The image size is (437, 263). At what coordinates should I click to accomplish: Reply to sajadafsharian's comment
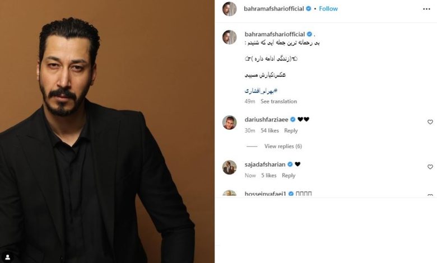coord(289,175)
